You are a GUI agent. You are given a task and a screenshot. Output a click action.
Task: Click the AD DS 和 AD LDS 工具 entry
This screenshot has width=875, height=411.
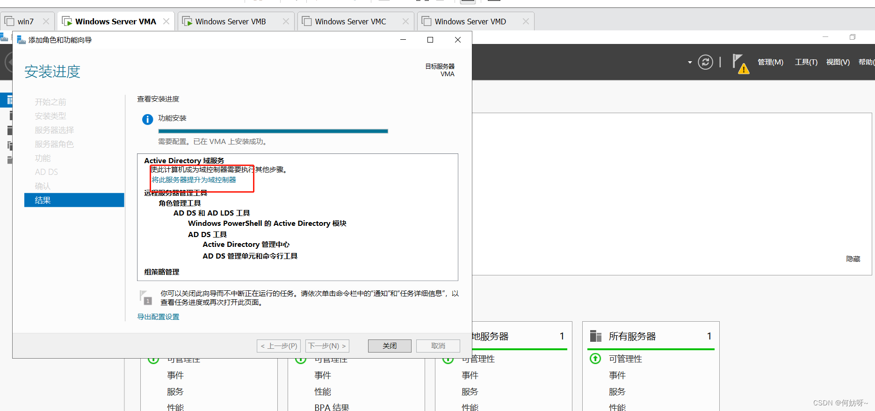click(212, 213)
